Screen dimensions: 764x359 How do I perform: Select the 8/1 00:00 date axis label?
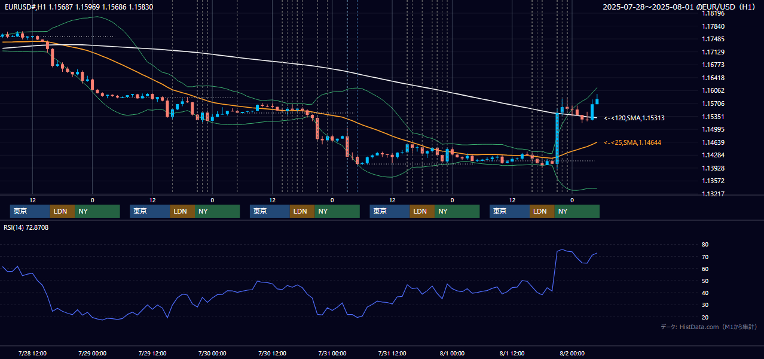pyautogui.click(x=452, y=353)
